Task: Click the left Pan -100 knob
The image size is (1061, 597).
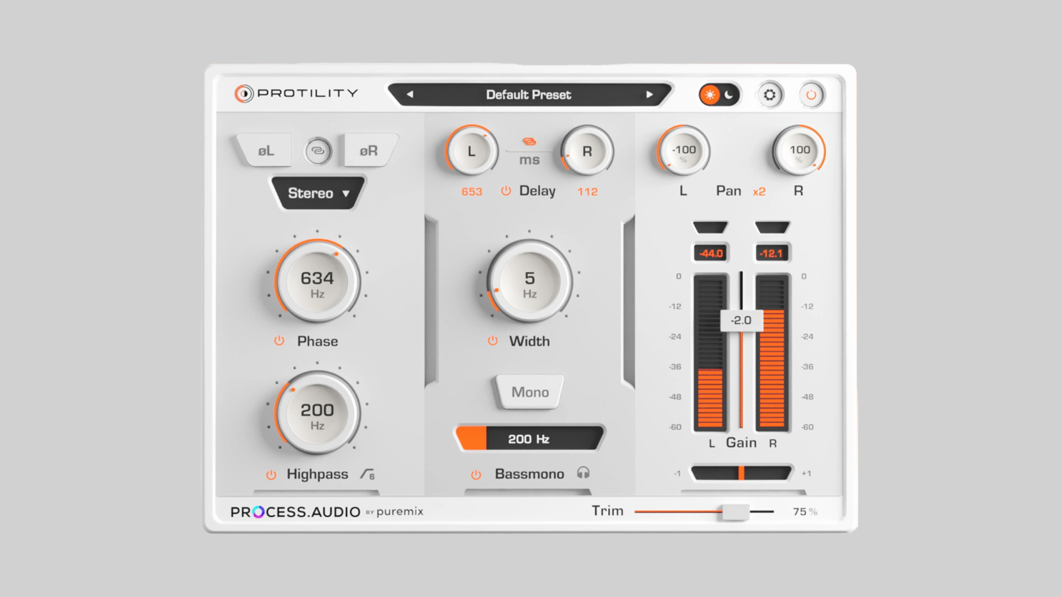Action: tap(684, 151)
